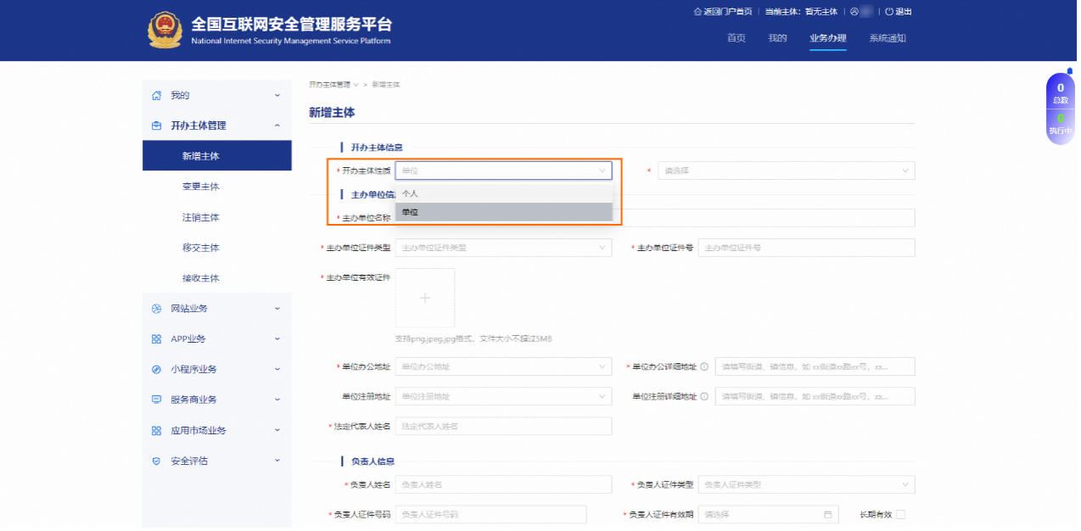Screen dimensions: 1081x531
Task: Switch to the 首页 navigation tab
Action: click(x=736, y=37)
